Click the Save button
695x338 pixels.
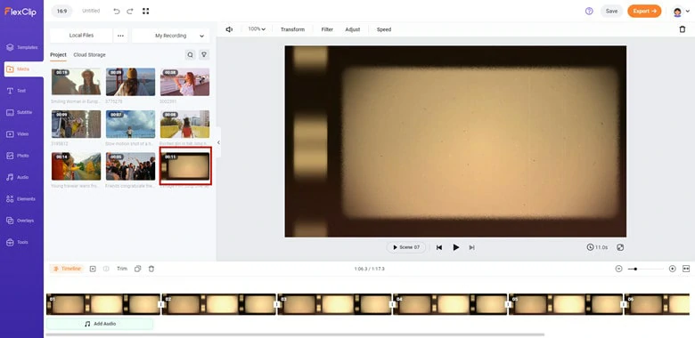[x=611, y=11]
